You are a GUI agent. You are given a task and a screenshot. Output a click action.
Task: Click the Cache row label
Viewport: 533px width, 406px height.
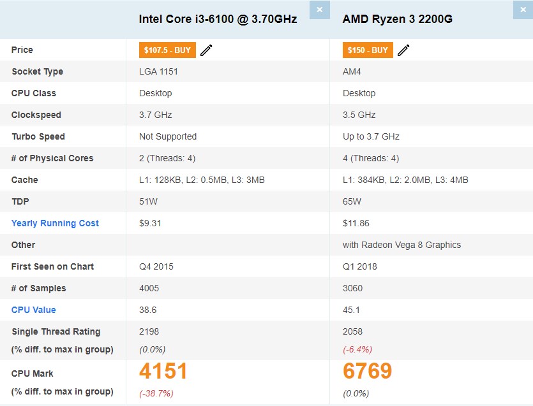(x=24, y=180)
